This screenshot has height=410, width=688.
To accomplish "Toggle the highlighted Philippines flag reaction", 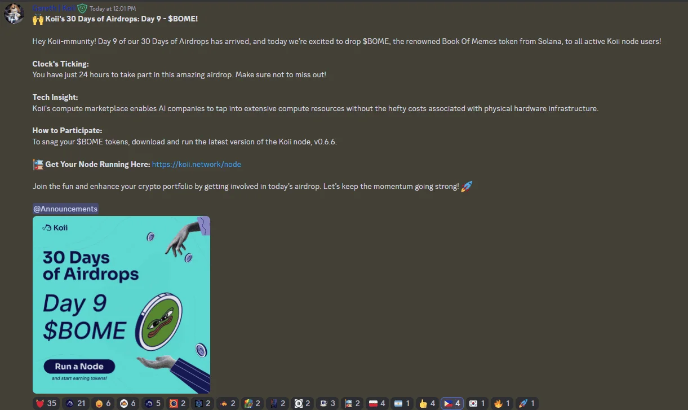I will pyautogui.click(x=452, y=403).
